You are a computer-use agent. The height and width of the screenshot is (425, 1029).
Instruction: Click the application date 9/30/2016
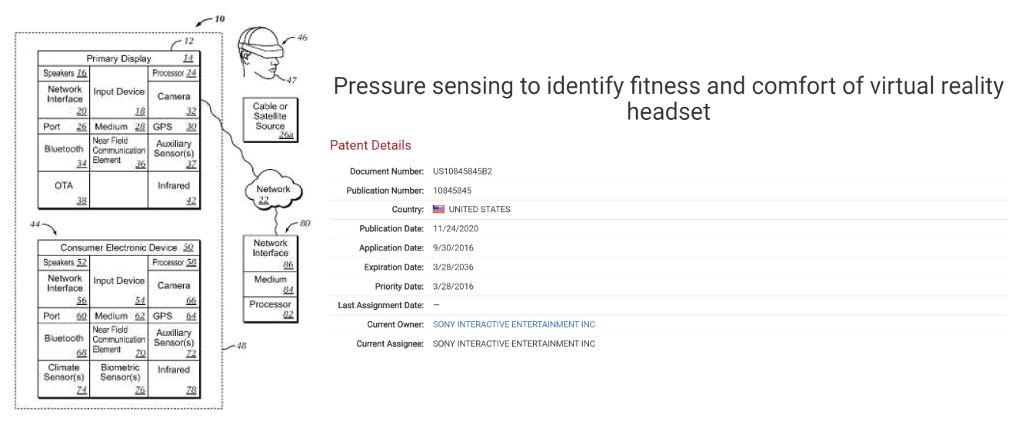coord(453,247)
